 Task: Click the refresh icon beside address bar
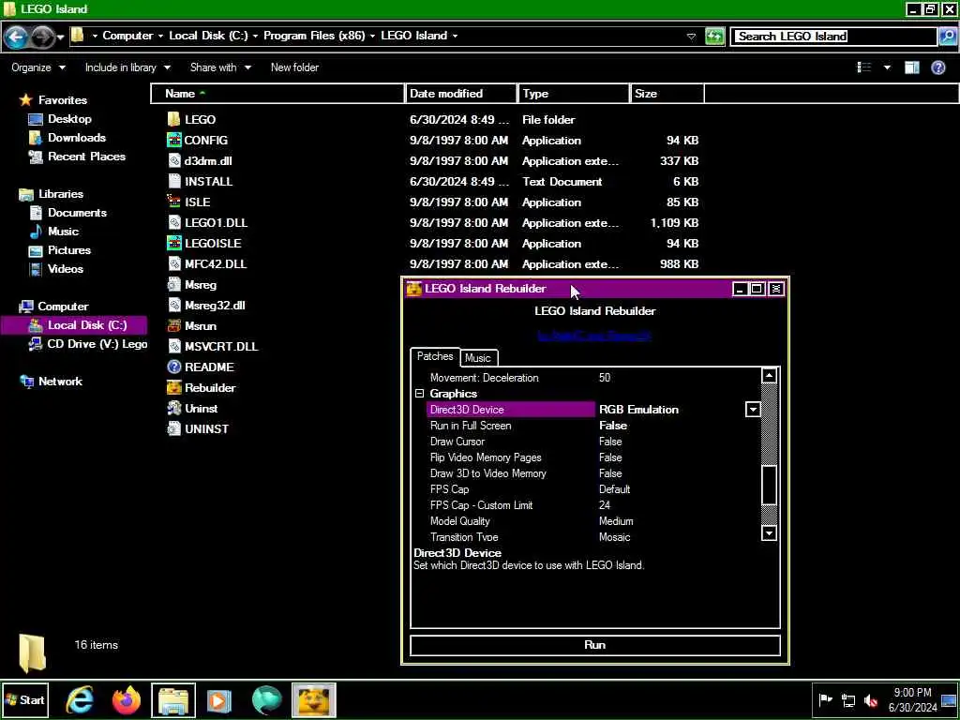714,37
